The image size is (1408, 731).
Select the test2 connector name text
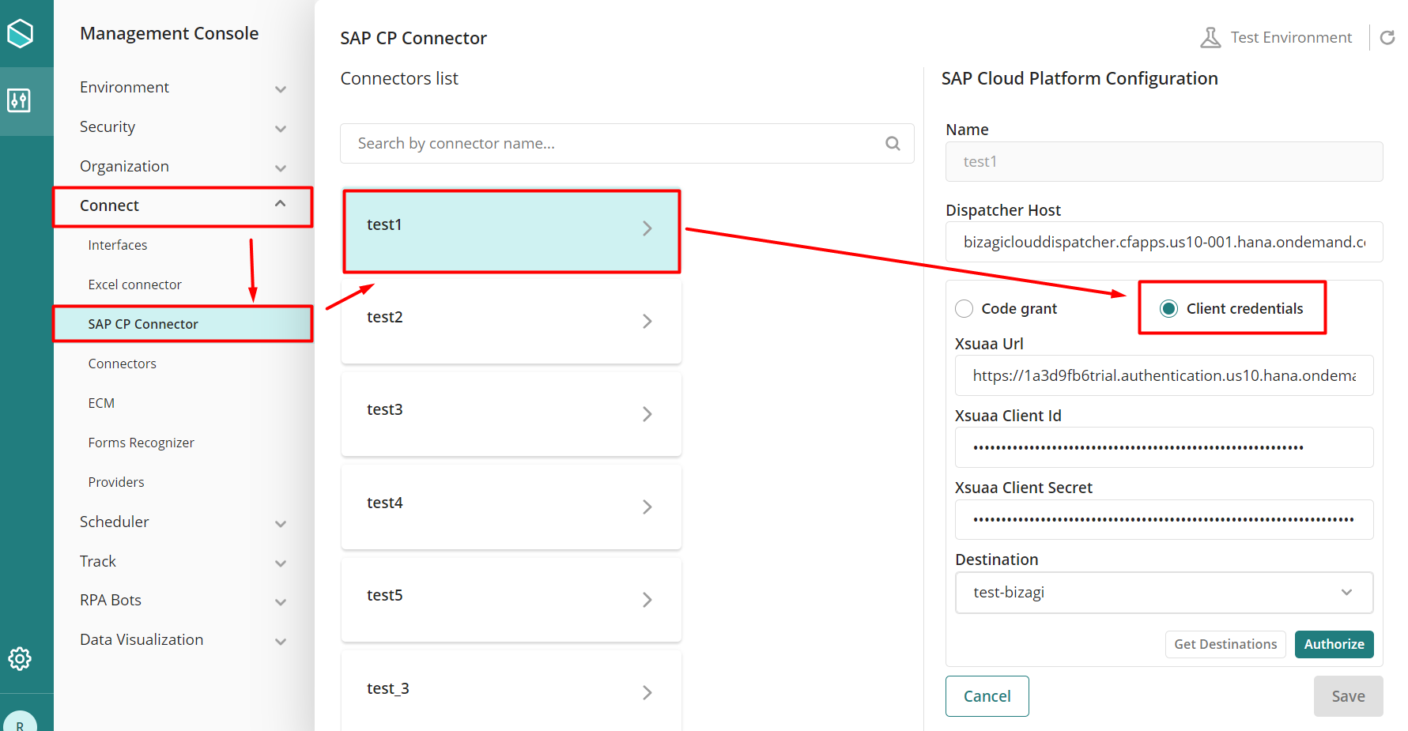(385, 317)
